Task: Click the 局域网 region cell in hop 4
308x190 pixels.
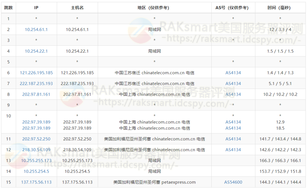Action: pos(154,51)
